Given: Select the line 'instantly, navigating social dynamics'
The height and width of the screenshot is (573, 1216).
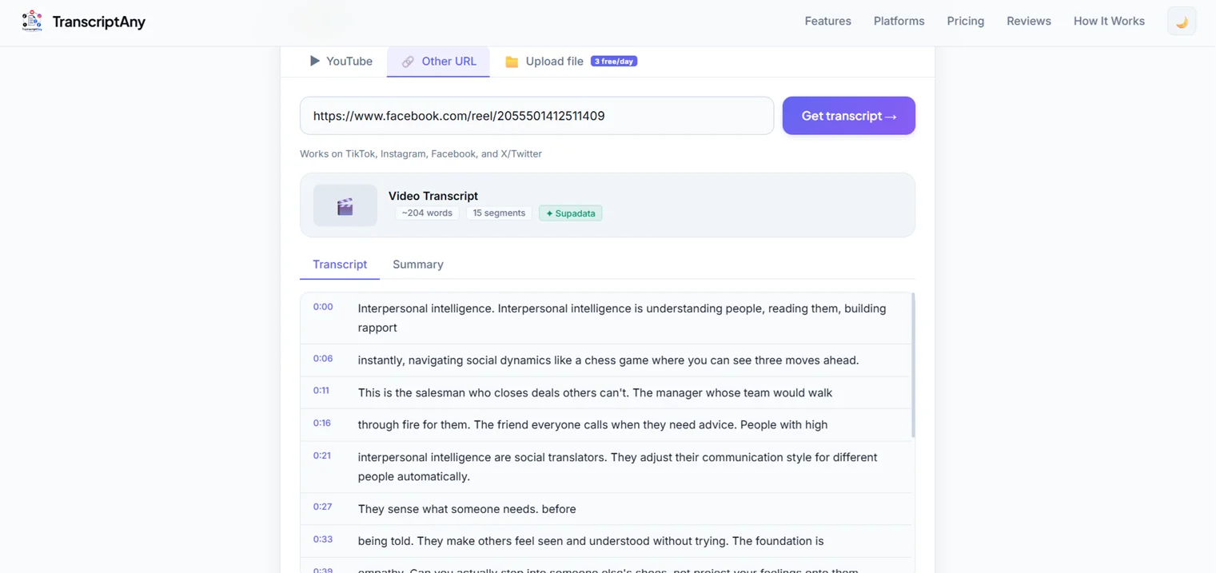Looking at the screenshot, I should [x=608, y=360].
